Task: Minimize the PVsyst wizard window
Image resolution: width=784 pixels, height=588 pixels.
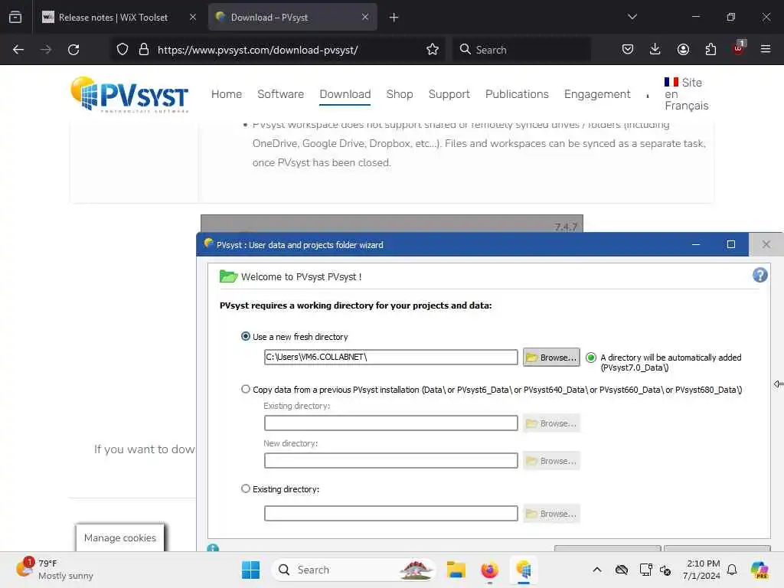Action: click(x=695, y=244)
